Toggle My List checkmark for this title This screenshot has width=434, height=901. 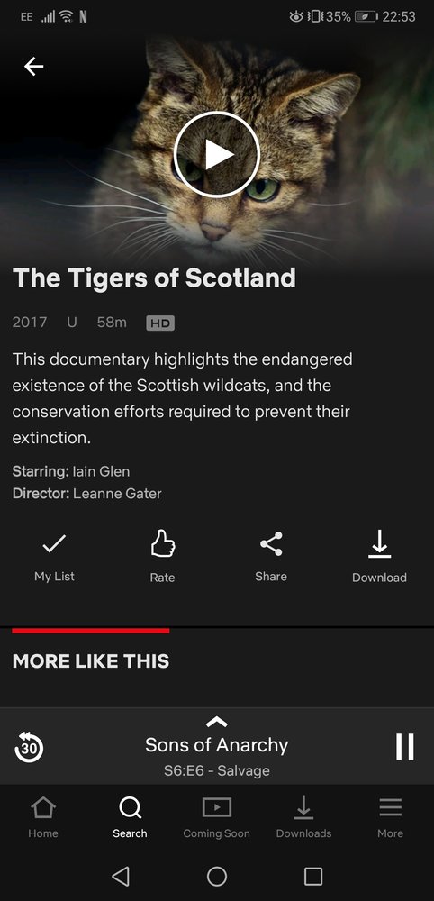click(x=54, y=543)
